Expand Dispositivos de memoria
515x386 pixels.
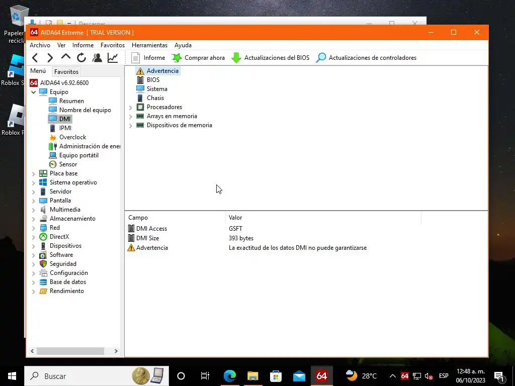pos(130,125)
